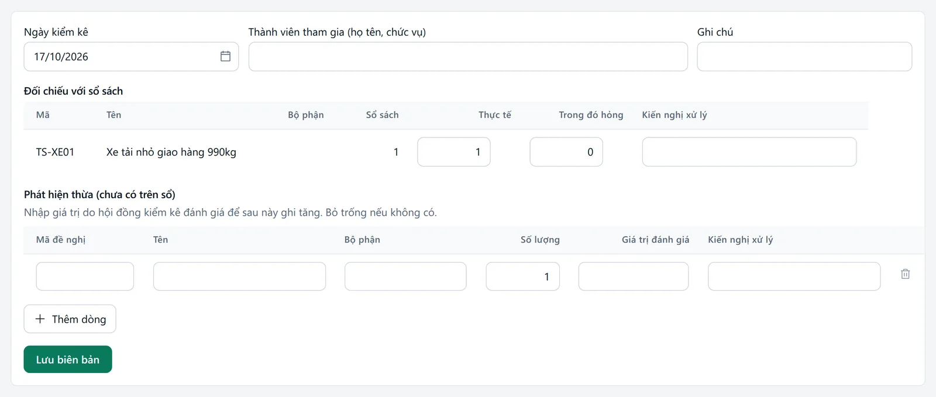Focus the Ngày kiểm kê date field
The height and width of the screenshot is (397, 936).
coord(131,57)
